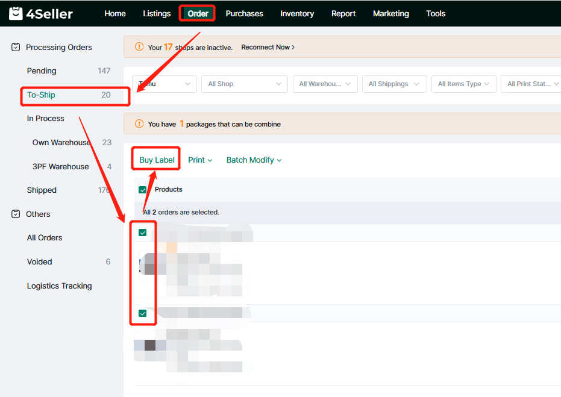Open the Print dropdown menu
Image resolution: width=561 pixels, height=397 pixels.
(x=200, y=160)
